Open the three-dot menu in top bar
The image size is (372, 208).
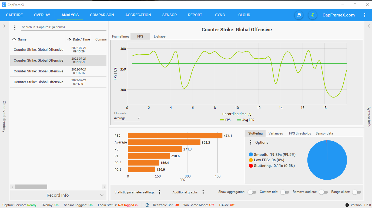(x=365, y=15)
